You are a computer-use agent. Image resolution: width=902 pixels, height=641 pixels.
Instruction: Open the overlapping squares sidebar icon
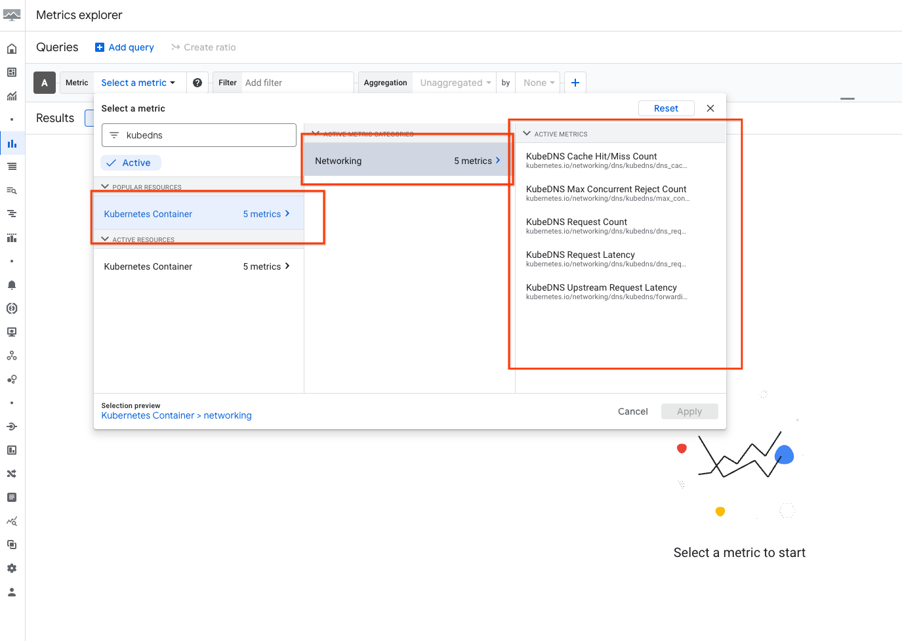12,545
